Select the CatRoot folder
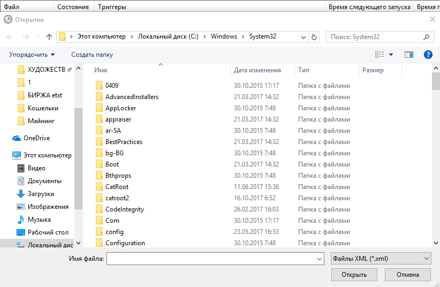The height and width of the screenshot is (287, 440). 117,187
